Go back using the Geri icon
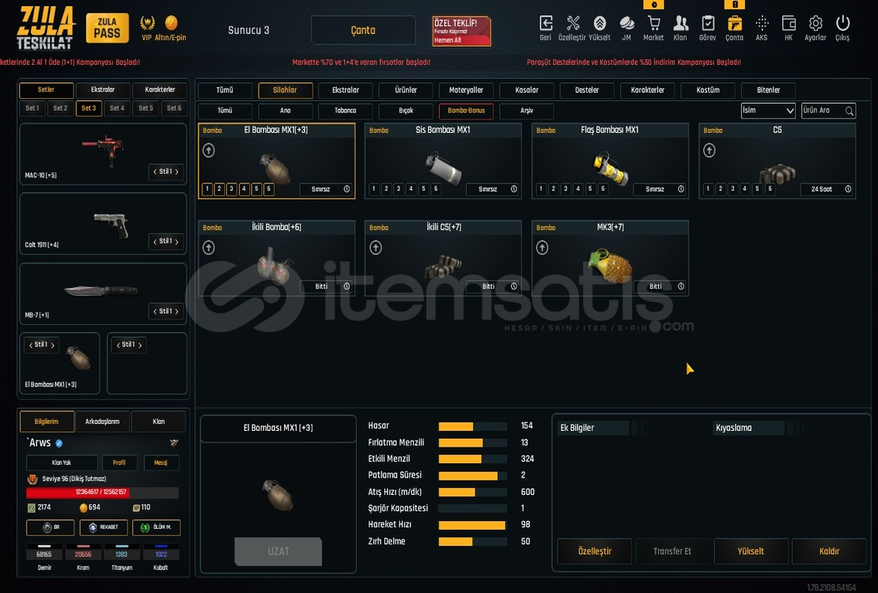 (546, 24)
